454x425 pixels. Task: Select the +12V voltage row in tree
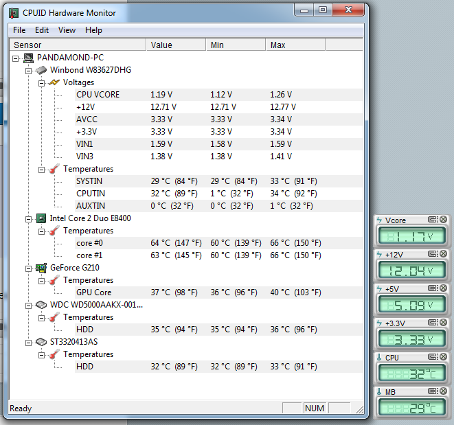(218, 107)
